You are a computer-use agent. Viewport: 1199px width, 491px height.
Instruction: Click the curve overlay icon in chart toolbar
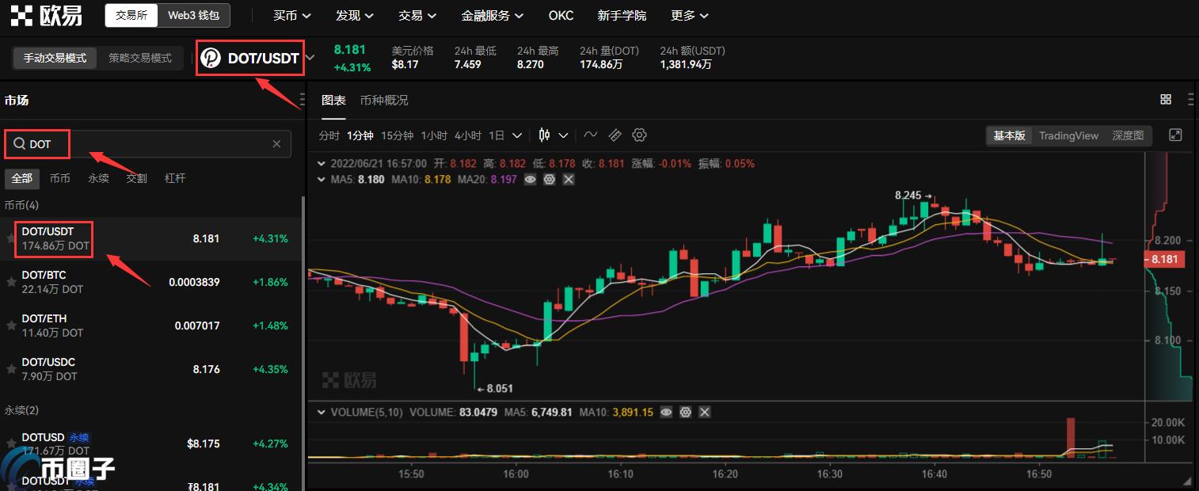click(x=590, y=135)
